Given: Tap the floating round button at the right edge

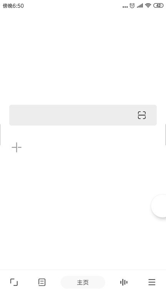Looking at the screenshot, I should tap(159, 206).
